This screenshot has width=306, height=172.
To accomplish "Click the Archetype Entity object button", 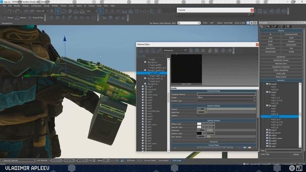I will coord(291,34).
